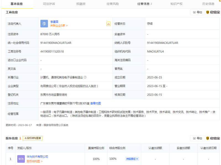The width and height of the screenshot is (221, 165).
Task: Switch to the 经营风险 tab
Action: 113,4
